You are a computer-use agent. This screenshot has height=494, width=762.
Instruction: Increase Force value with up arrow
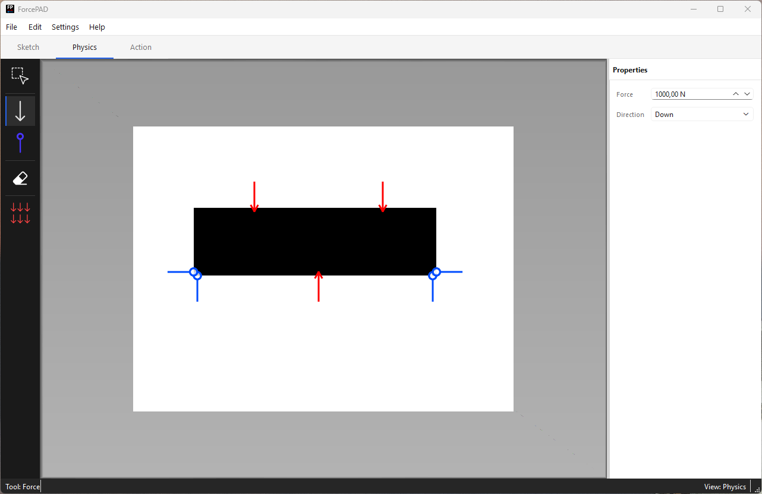click(736, 94)
